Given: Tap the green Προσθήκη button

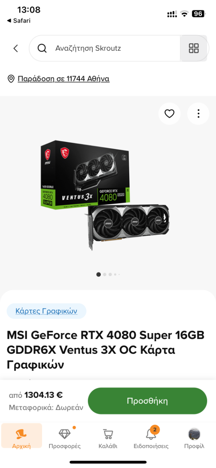Looking at the screenshot, I should (x=148, y=401).
